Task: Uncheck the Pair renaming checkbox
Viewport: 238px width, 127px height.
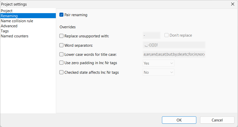Action: point(61,15)
